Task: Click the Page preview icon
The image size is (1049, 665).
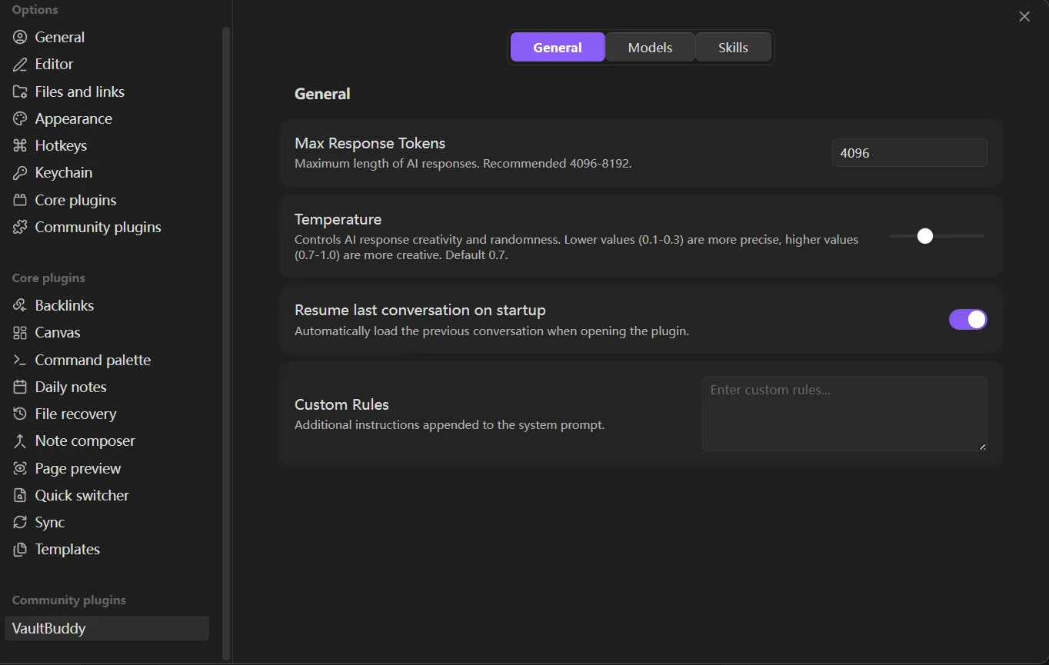Action: (x=20, y=468)
